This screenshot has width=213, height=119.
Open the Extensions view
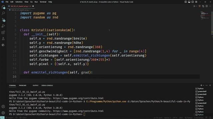3,32
